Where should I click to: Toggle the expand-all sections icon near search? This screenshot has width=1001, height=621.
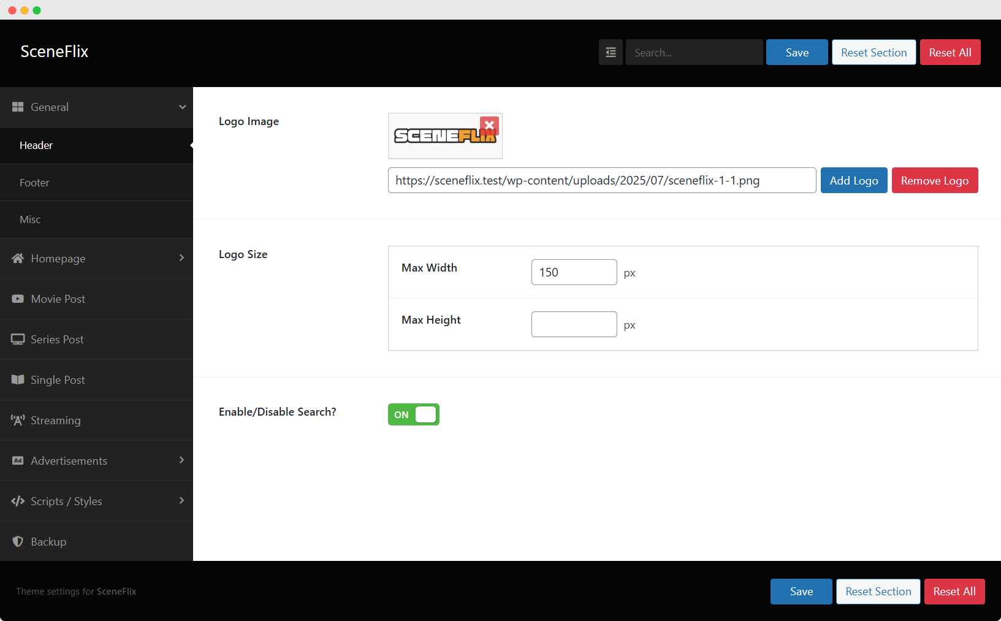tap(611, 52)
